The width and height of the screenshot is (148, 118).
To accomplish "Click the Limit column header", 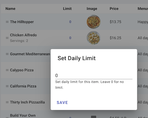I will coord(67,9).
